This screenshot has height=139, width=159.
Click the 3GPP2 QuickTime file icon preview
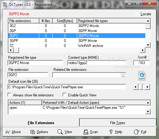coord(142,76)
